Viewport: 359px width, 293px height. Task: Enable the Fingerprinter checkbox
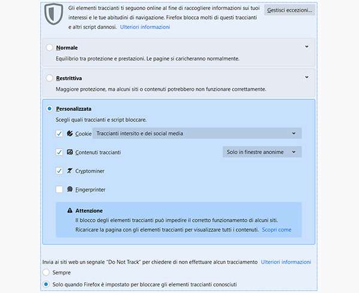(x=59, y=190)
